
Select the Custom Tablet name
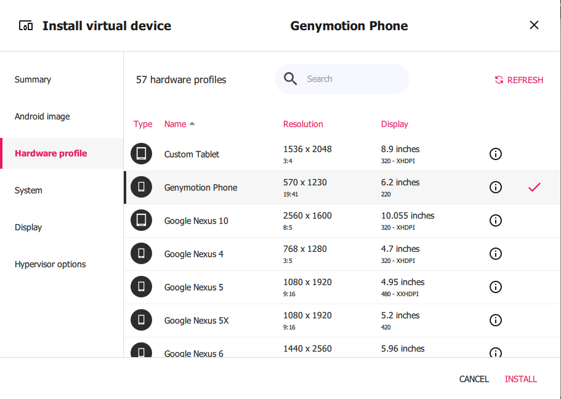(x=192, y=154)
